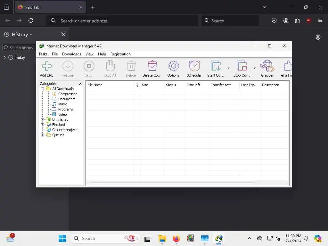
Task: Click the Stop download icon
Action: pos(89,66)
